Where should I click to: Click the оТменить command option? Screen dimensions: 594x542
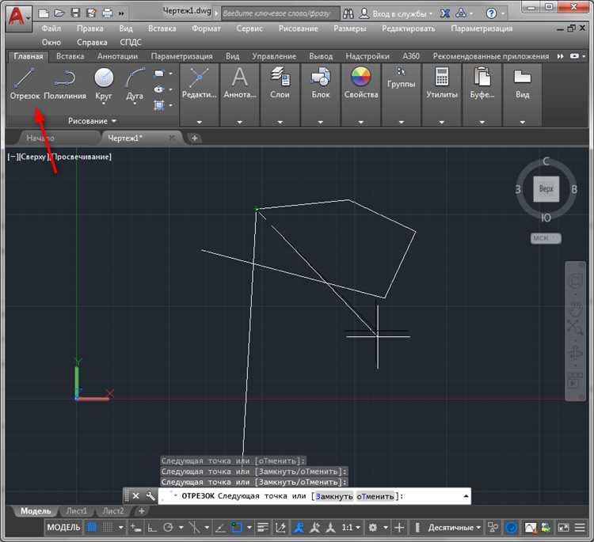[375, 496]
